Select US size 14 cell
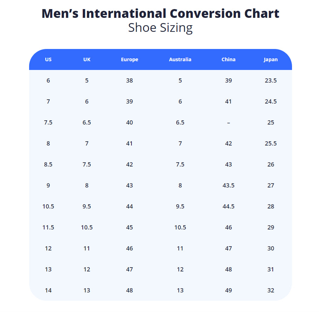Image resolution: width=319 pixels, height=312 pixels. [48, 290]
